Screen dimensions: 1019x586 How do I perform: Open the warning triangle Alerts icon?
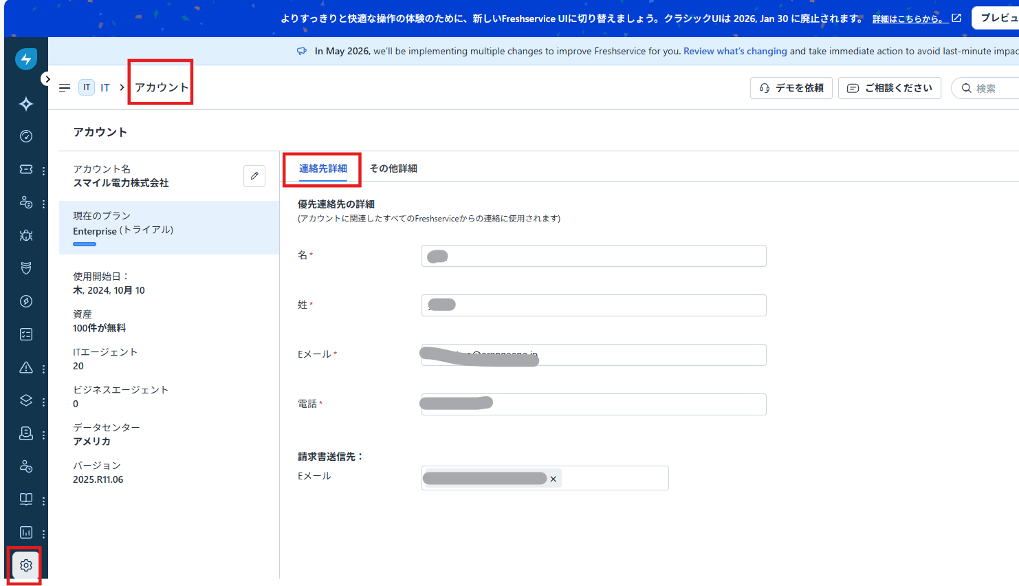pyautogui.click(x=26, y=367)
